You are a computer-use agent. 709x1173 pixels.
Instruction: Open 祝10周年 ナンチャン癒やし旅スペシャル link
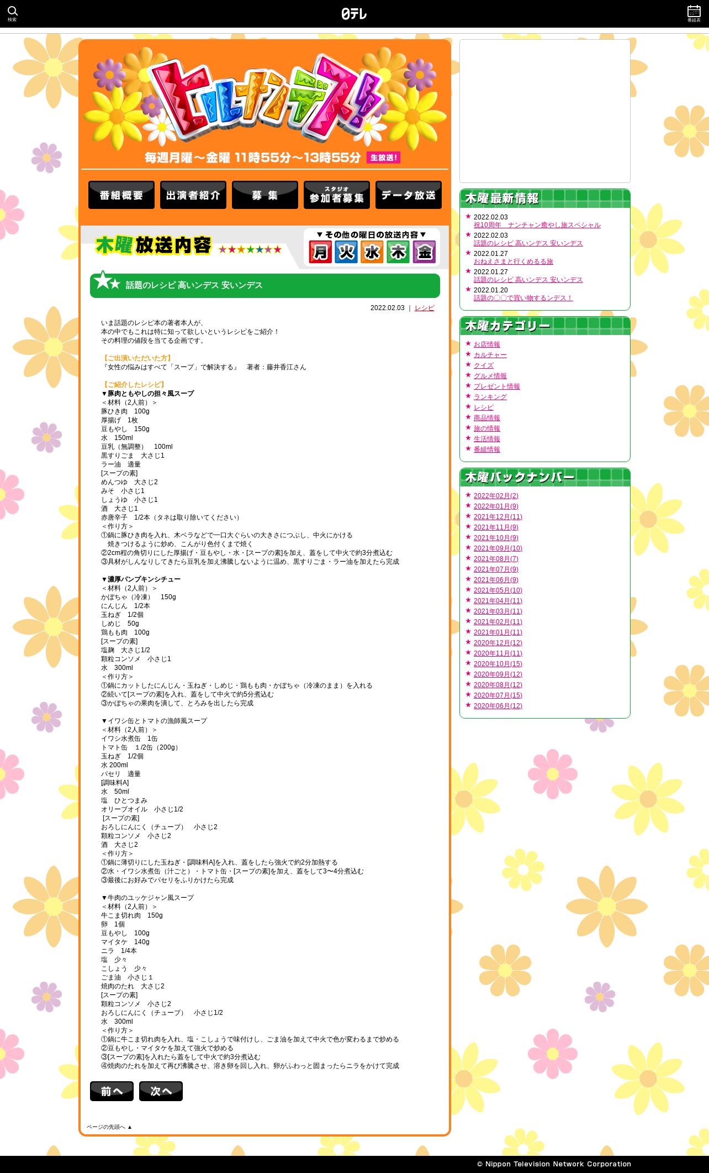pos(537,225)
